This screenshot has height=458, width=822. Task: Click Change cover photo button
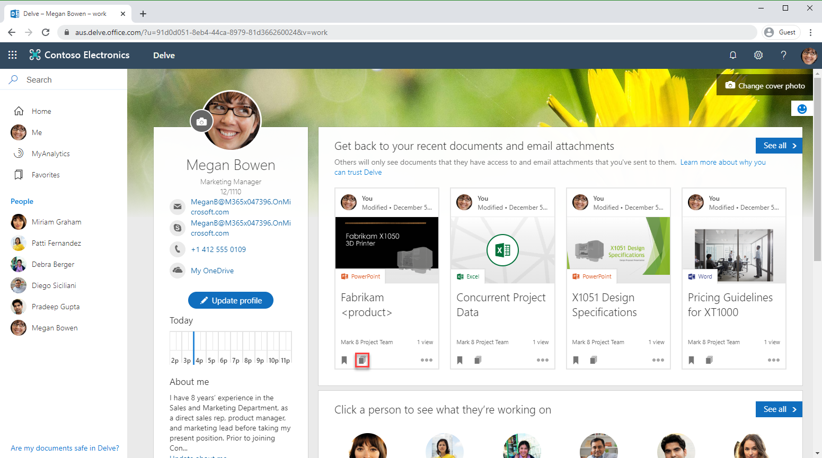click(765, 85)
